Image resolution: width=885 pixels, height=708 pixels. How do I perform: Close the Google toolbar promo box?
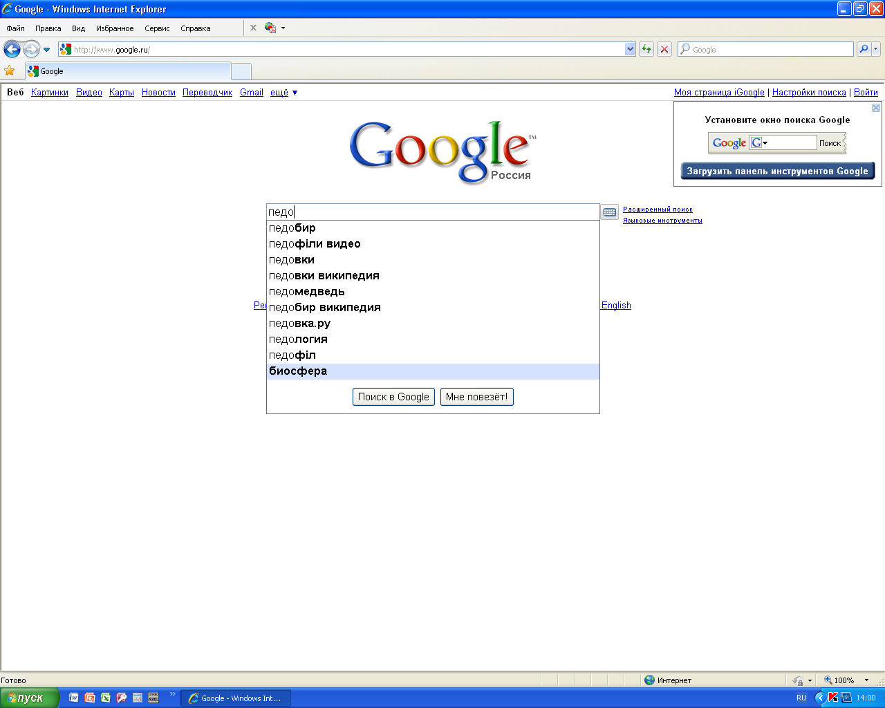876,108
